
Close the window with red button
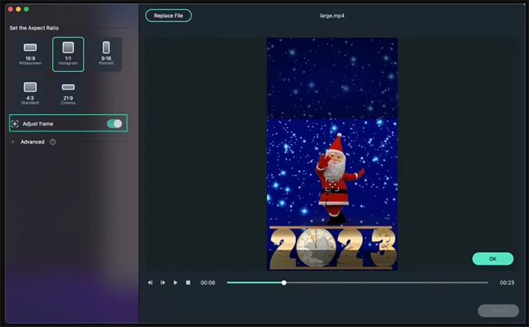coord(11,9)
